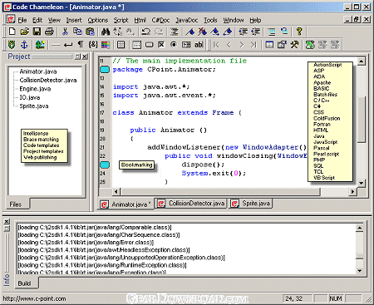This screenshot has width=374, height=305.
Task: Insert horizontal rule using the line icon
Action: click(56, 45)
